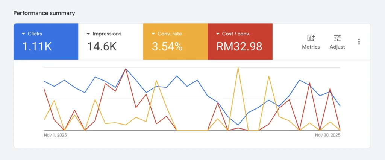385x160 pixels.
Task: Click the tallest yellow peak on the chart
Action: coord(238,68)
